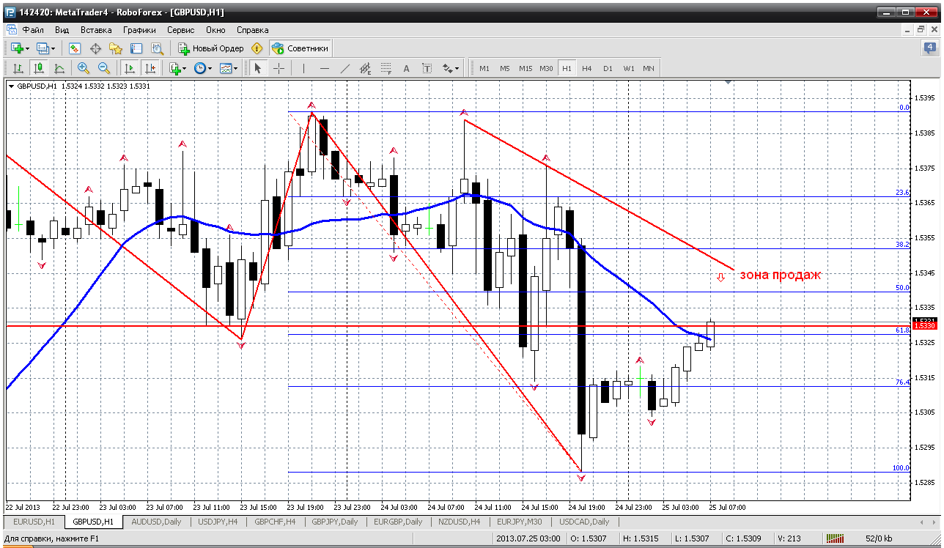Click the Templates icon
944x548 pixels.
(x=226, y=68)
